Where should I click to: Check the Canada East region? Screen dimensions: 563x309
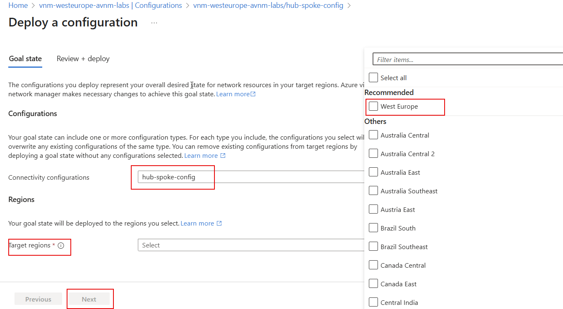click(x=373, y=283)
